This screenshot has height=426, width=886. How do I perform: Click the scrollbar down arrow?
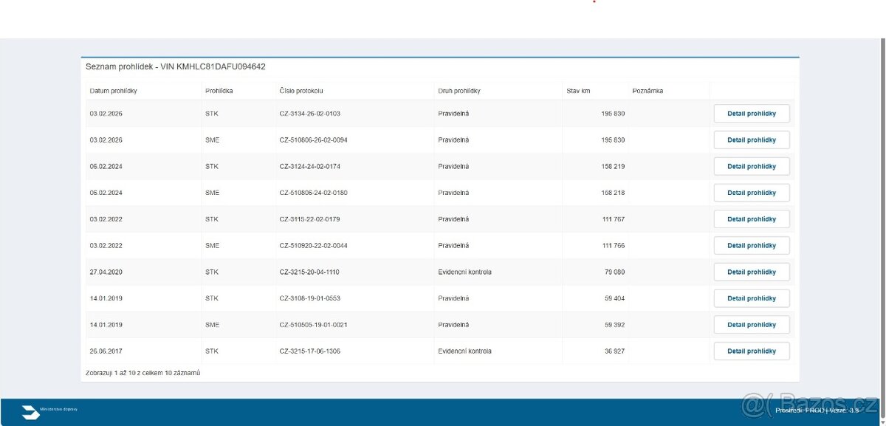pyautogui.click(x=882, y=422)
